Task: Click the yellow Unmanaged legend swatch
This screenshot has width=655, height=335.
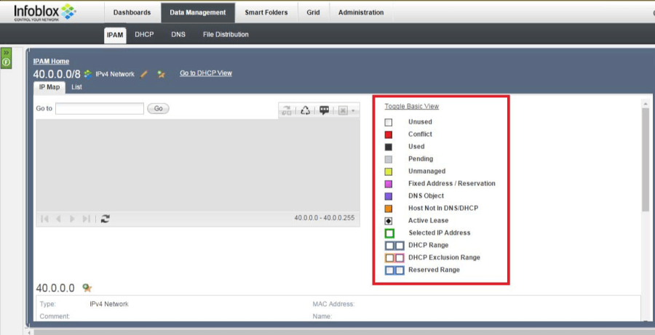Action: click(x=389, y=171)
